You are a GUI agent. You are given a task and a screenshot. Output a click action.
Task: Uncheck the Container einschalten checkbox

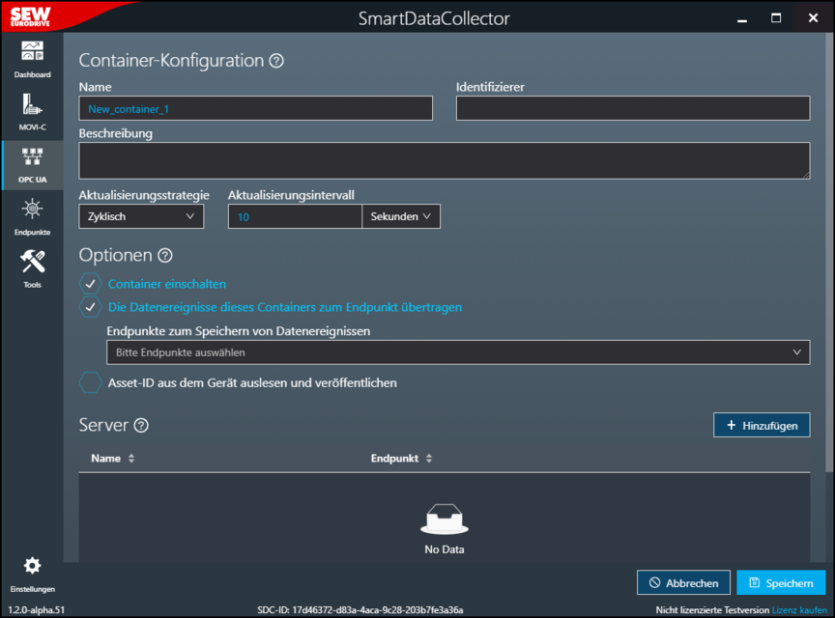click(x=90, y=284)
